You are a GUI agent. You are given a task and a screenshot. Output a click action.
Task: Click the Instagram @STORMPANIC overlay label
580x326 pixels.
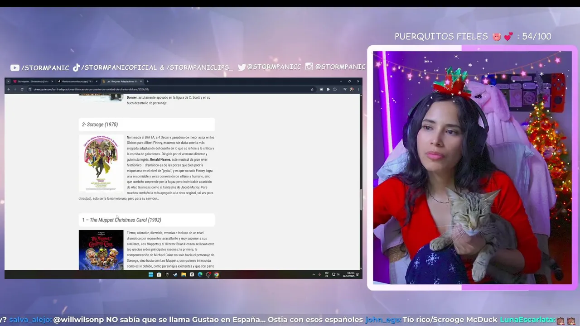click(335, 67)
